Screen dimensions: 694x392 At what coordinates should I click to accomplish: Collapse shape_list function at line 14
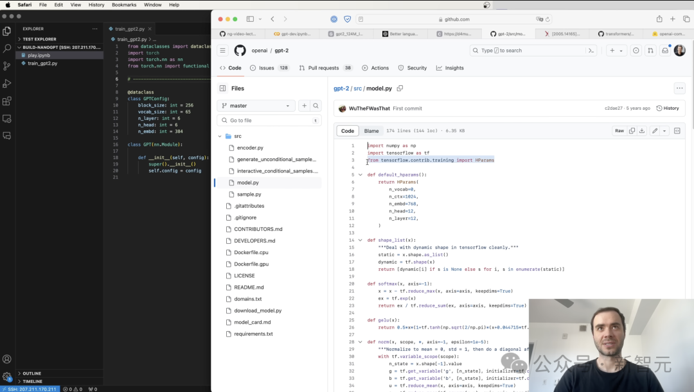(x=360, y=240)
